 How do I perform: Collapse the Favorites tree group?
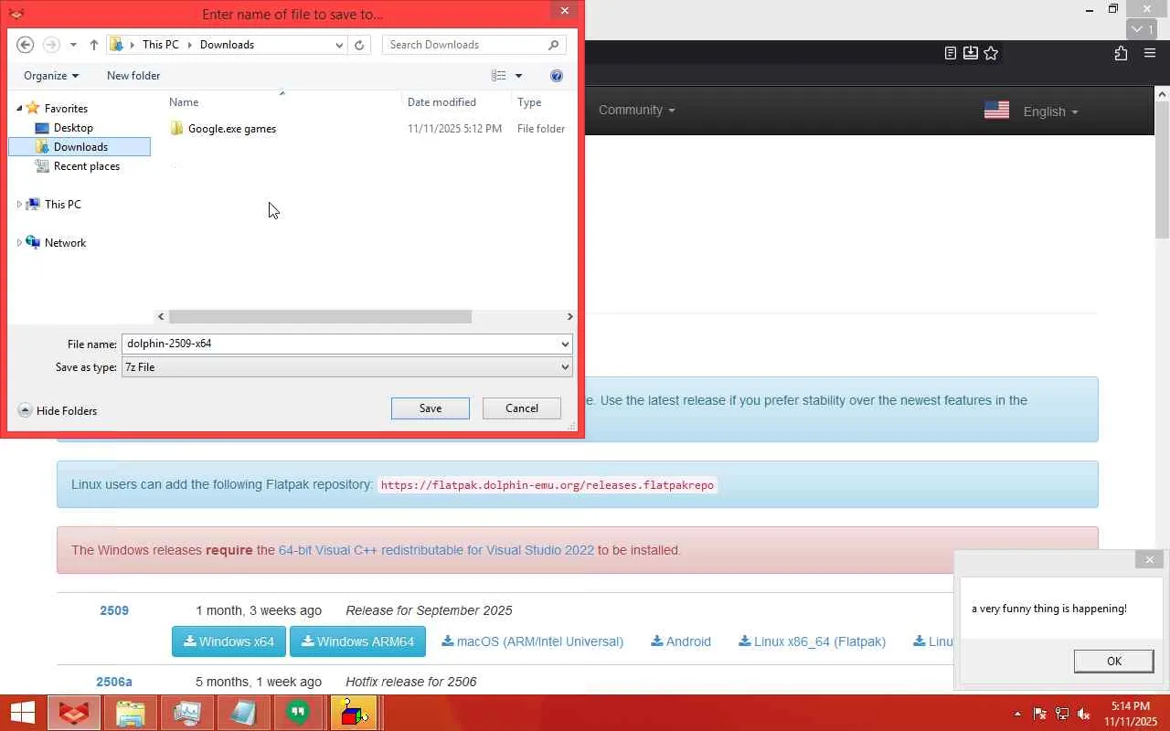coord(19,109)
